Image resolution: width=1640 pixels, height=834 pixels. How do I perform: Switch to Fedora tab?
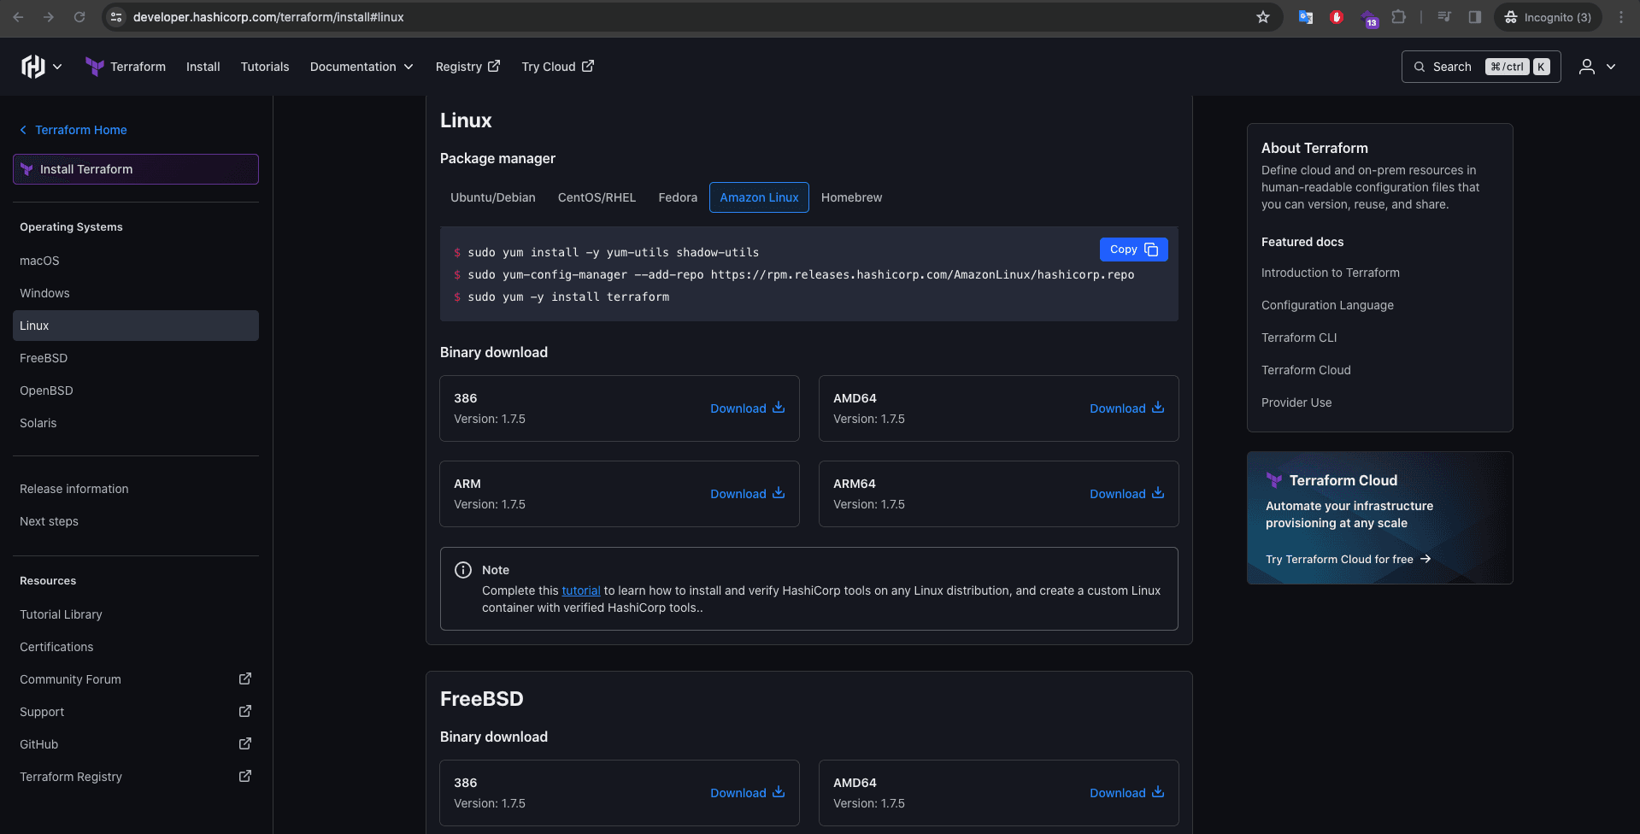[x=678, y=197]
